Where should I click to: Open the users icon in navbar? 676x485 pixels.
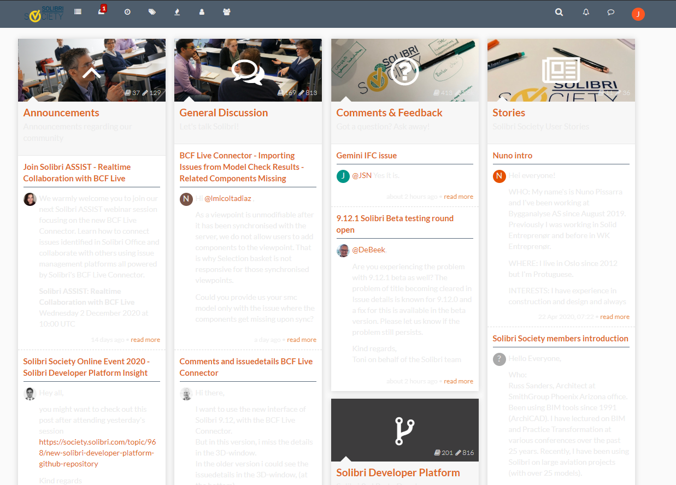(x=202, y=11)
